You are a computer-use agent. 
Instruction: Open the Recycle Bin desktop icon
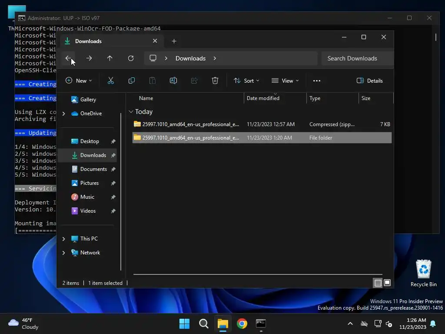coord(423,273)
